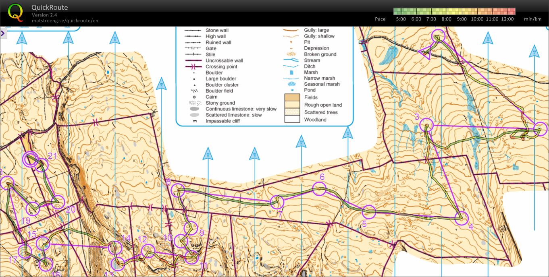Click the pace color gradient scale bar
This screenshot has width=549, height=277.
[454, 11]
